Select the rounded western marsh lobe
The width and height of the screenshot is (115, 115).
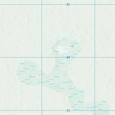point(28,73)
